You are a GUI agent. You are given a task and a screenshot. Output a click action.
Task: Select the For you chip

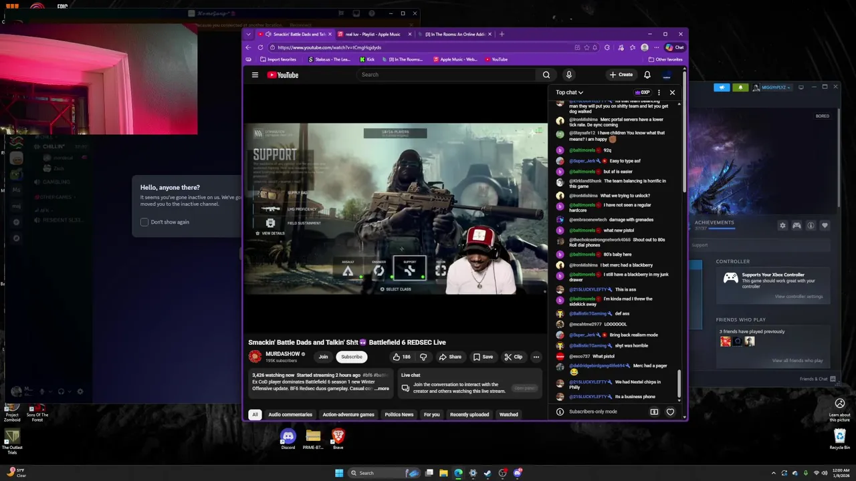(432, 414)
